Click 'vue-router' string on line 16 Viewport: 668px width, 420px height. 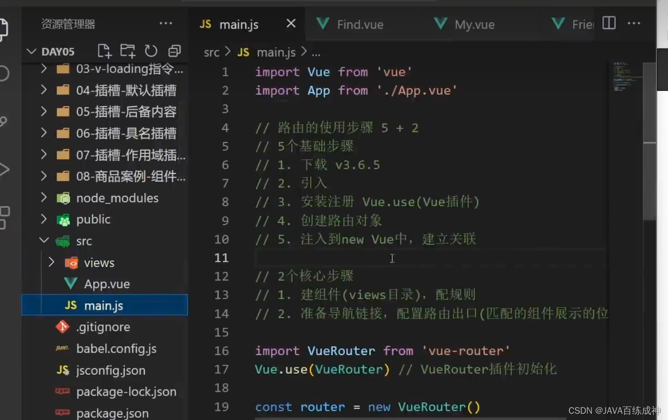[466, 351]
